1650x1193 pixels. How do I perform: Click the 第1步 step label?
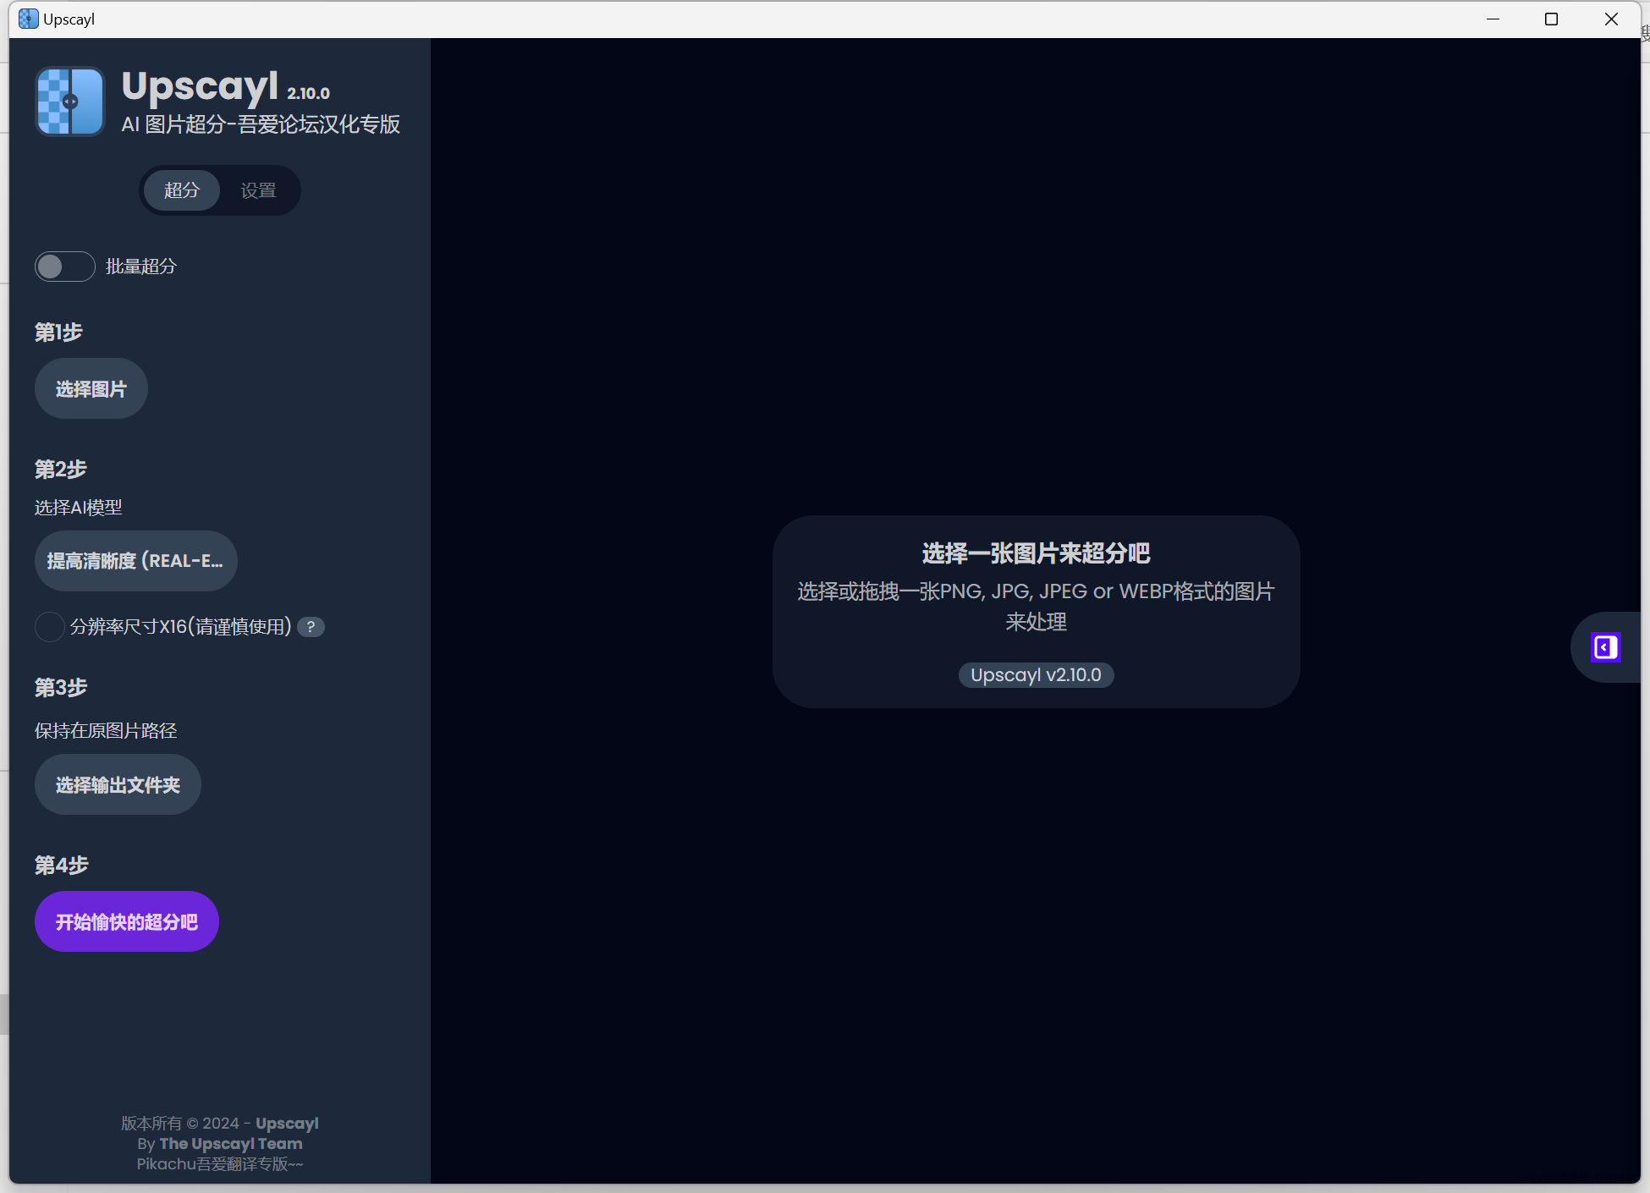tap(58, 333)
